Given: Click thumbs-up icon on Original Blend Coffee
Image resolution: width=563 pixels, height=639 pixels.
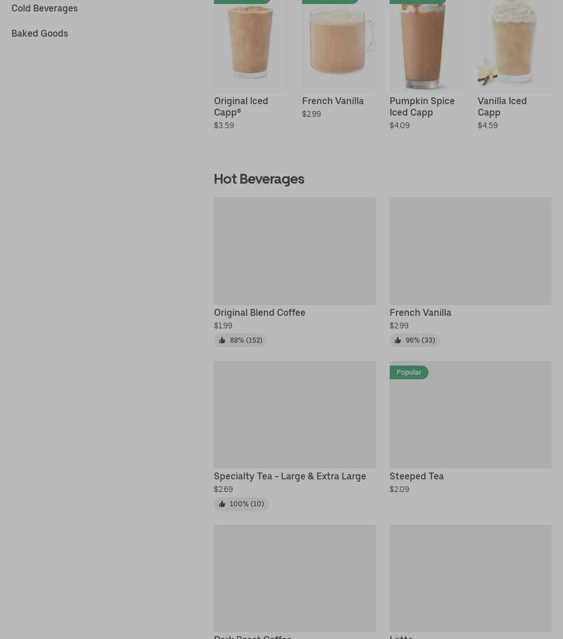Looking at the screenshot, I should pyautogui.click(x=222, y=340).
